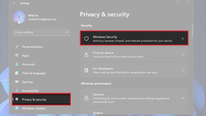Click the vertical scrollbar in settings pane
This screenshot has width=206, height=116.
[x=192, y=31]
